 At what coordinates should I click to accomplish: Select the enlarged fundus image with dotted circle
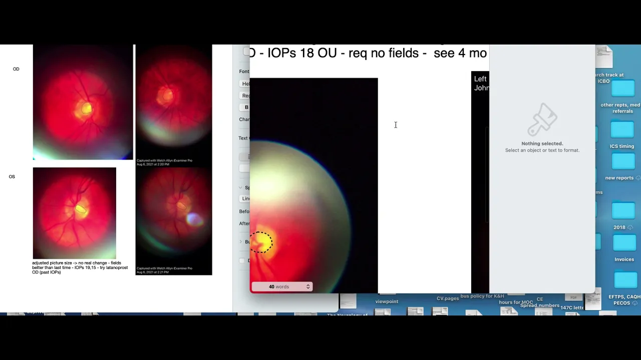pos(314,185)
